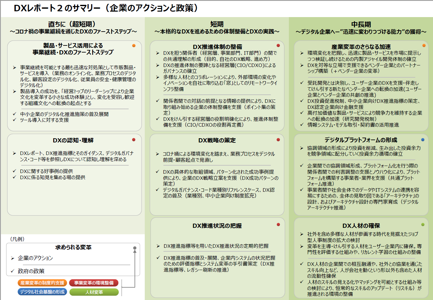Click the blue dot on デジタルプラットフォームの形成 card
433x300 pixels.
[x=423, y=140]
